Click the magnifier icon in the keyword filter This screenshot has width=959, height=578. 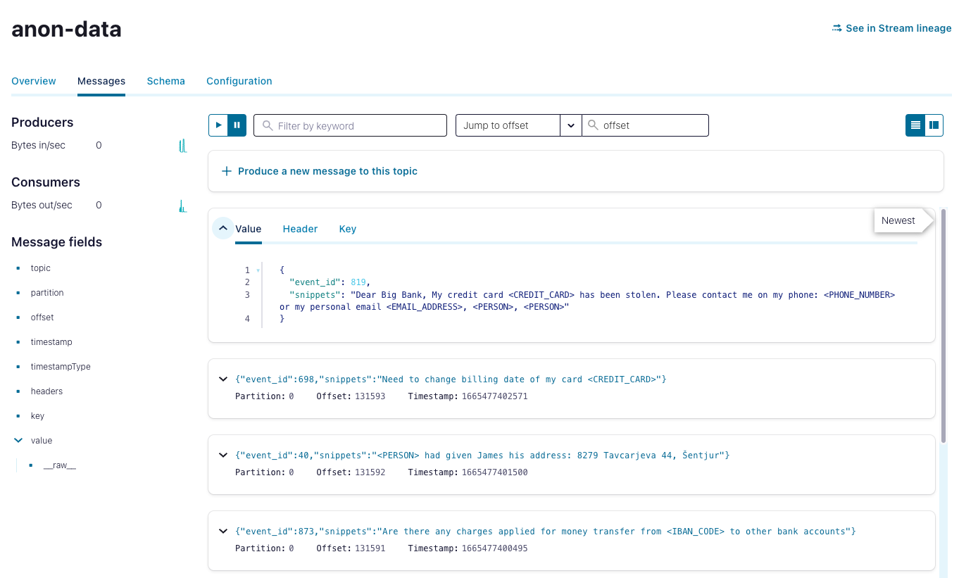tap(267, 125)
